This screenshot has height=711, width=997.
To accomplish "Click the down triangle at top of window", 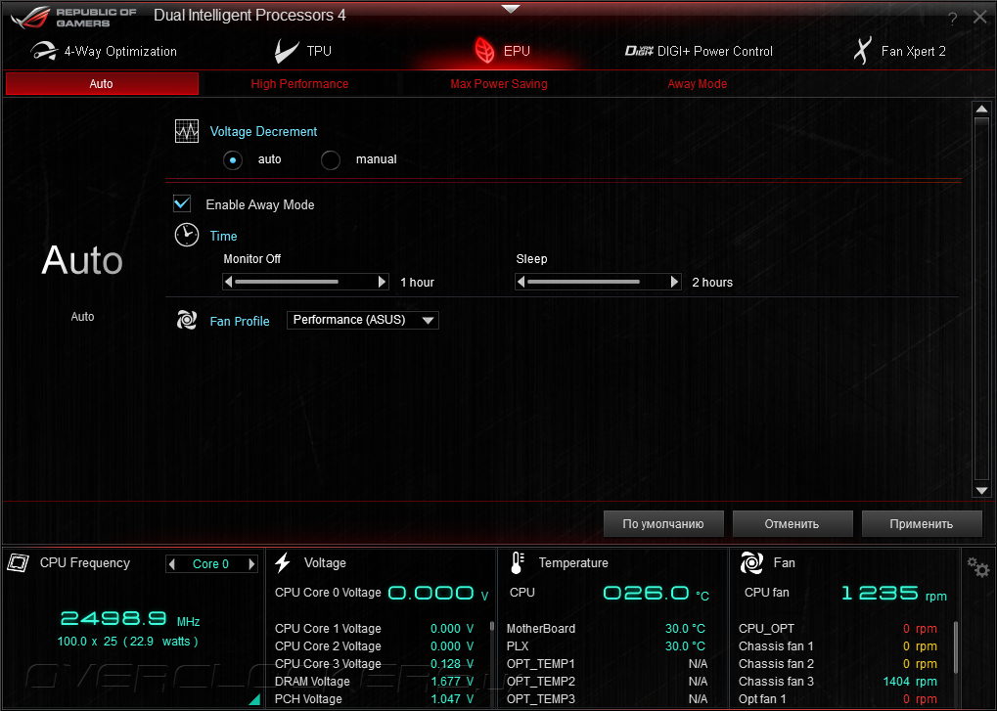I will click(511, 9).
